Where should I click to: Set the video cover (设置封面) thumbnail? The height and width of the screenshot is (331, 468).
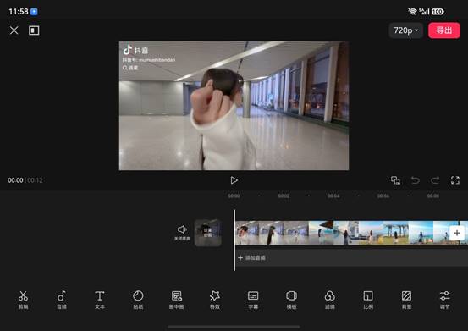point(207,233)
